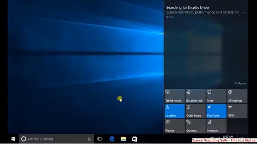Click the 8:40 AM taskbar clock
The image size is (257, 144).
[x=228, y=137]
